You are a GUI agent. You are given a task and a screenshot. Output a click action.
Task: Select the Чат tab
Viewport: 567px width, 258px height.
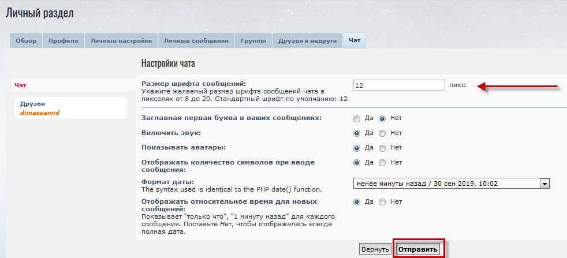355,40
